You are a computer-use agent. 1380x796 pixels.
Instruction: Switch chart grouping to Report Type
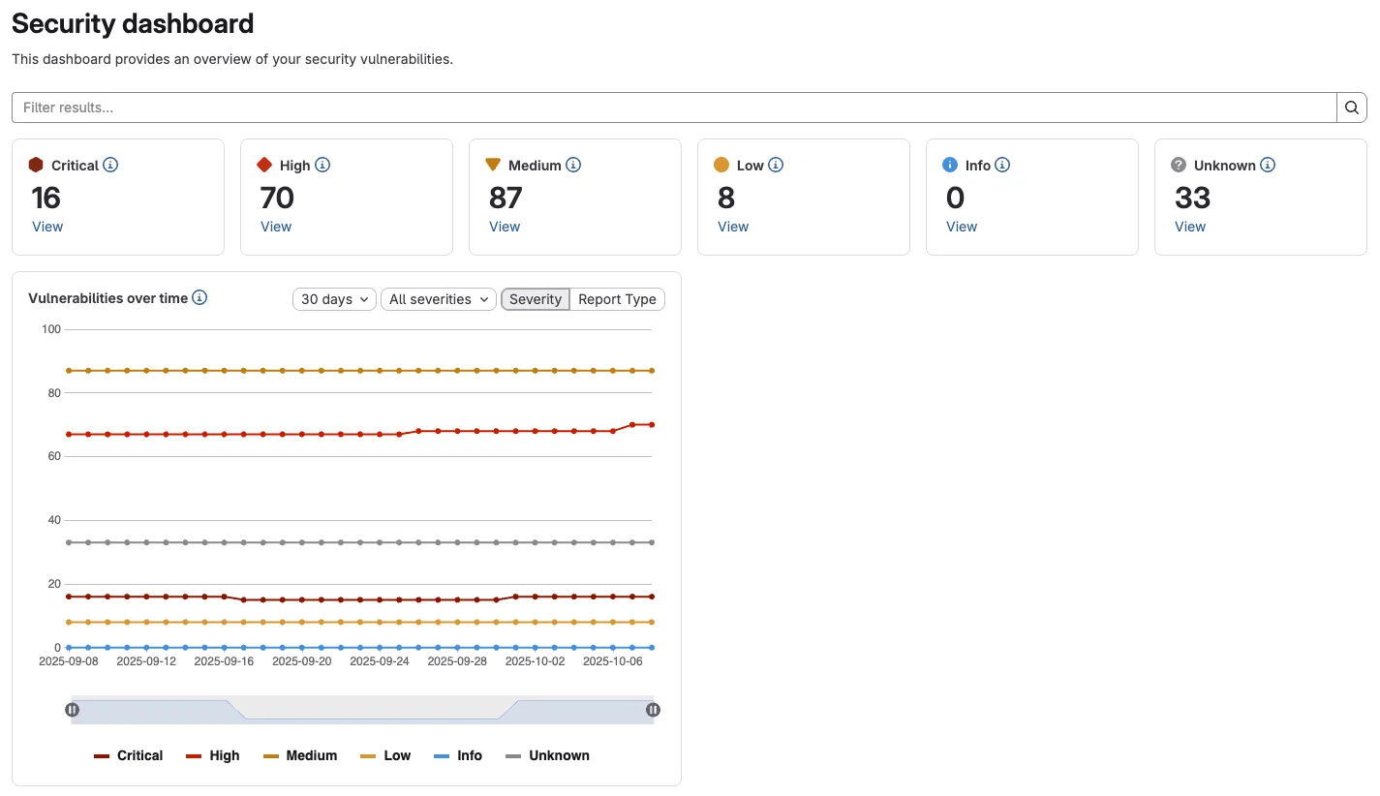coord(617,299)
